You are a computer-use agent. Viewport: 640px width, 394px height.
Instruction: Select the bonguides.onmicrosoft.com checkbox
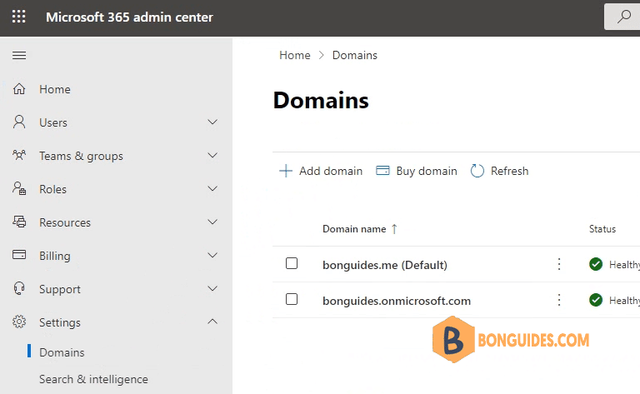click(x=292, y=299)
